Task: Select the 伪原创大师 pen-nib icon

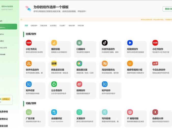Action: (155, 112)
